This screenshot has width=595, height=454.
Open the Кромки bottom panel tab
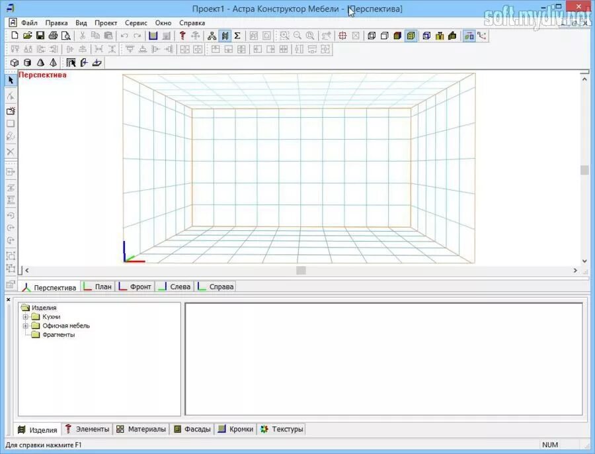pos(235,429)
